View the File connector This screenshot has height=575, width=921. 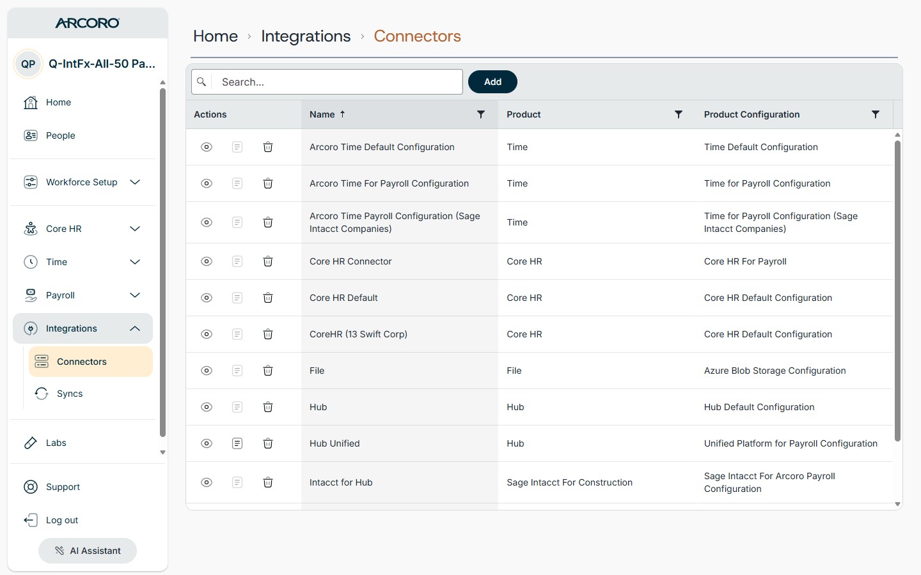coord(207,371)
